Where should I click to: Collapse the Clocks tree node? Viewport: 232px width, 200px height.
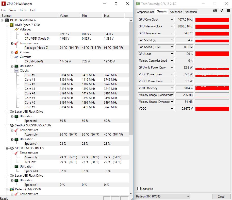click(12, 71)
